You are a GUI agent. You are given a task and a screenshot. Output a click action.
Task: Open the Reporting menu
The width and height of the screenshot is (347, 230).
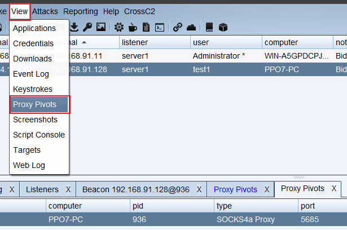click(x=81, y=11)
